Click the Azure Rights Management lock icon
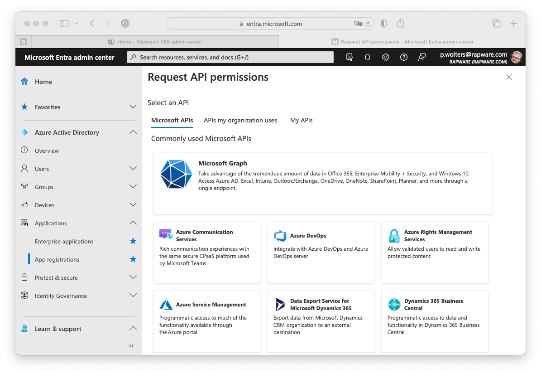 point(394,236)
